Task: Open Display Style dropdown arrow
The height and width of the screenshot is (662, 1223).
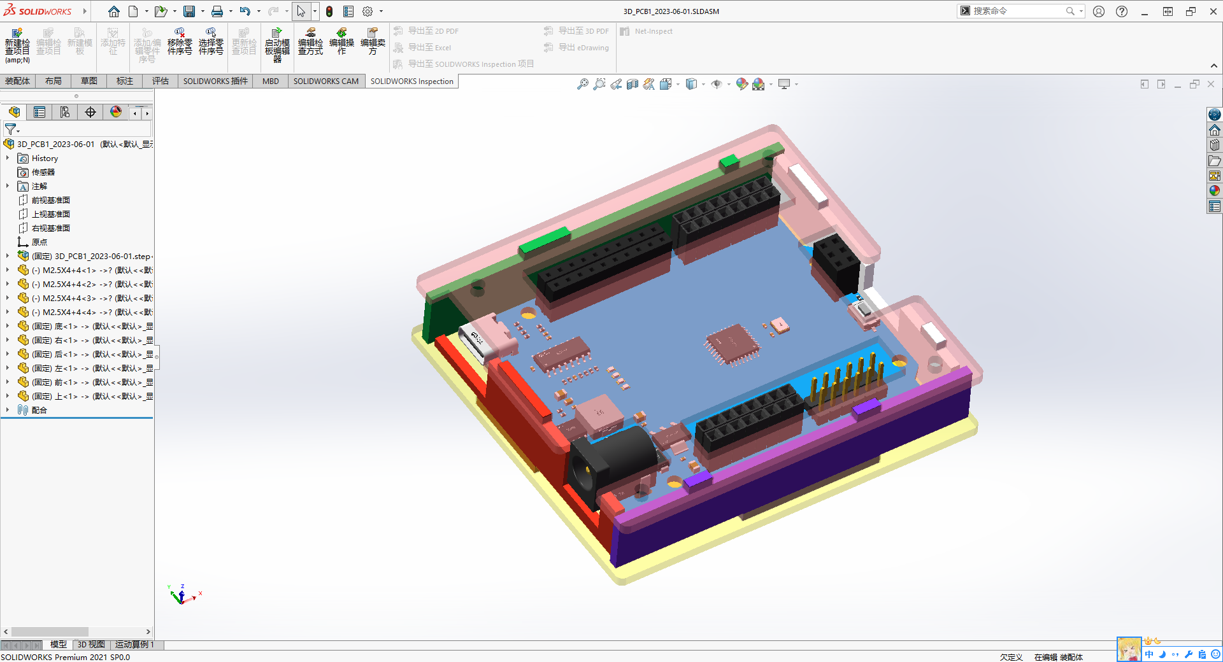Action: 703,84
